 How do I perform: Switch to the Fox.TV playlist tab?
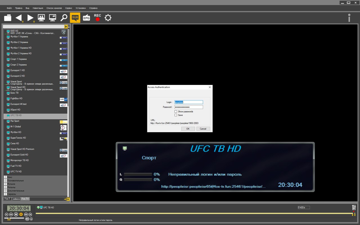tap(25, 199)
